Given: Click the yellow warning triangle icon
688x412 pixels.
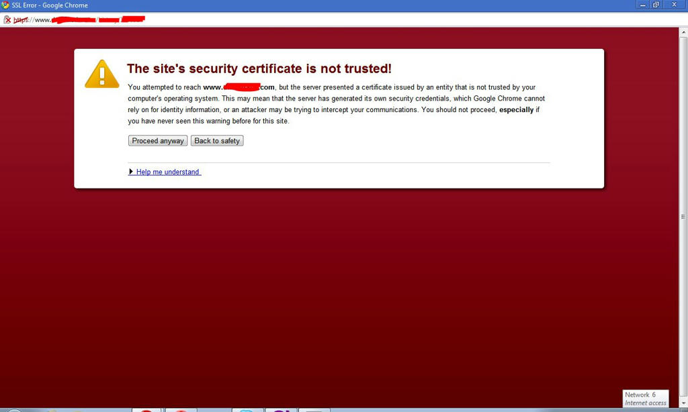Looking at the screenshot, I should (102, 74).
